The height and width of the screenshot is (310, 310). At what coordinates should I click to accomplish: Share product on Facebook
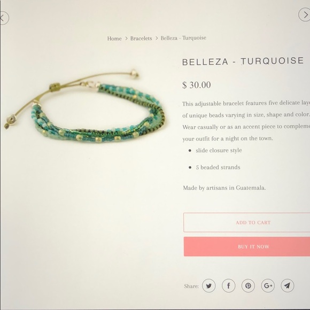tap(228, 286)
